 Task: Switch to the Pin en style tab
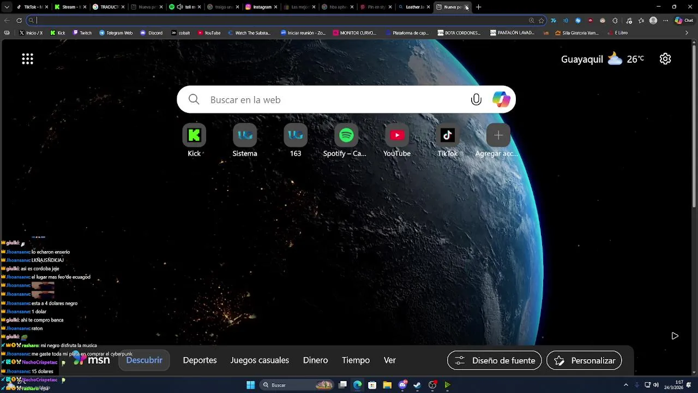(x=376, y=7)
